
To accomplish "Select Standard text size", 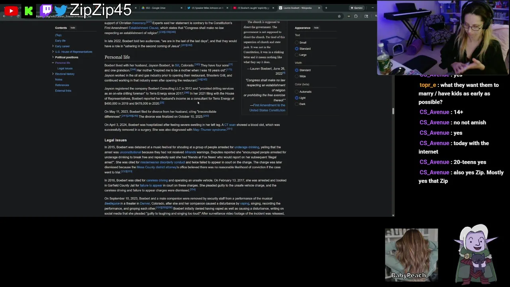I will (x=296, y=49).
